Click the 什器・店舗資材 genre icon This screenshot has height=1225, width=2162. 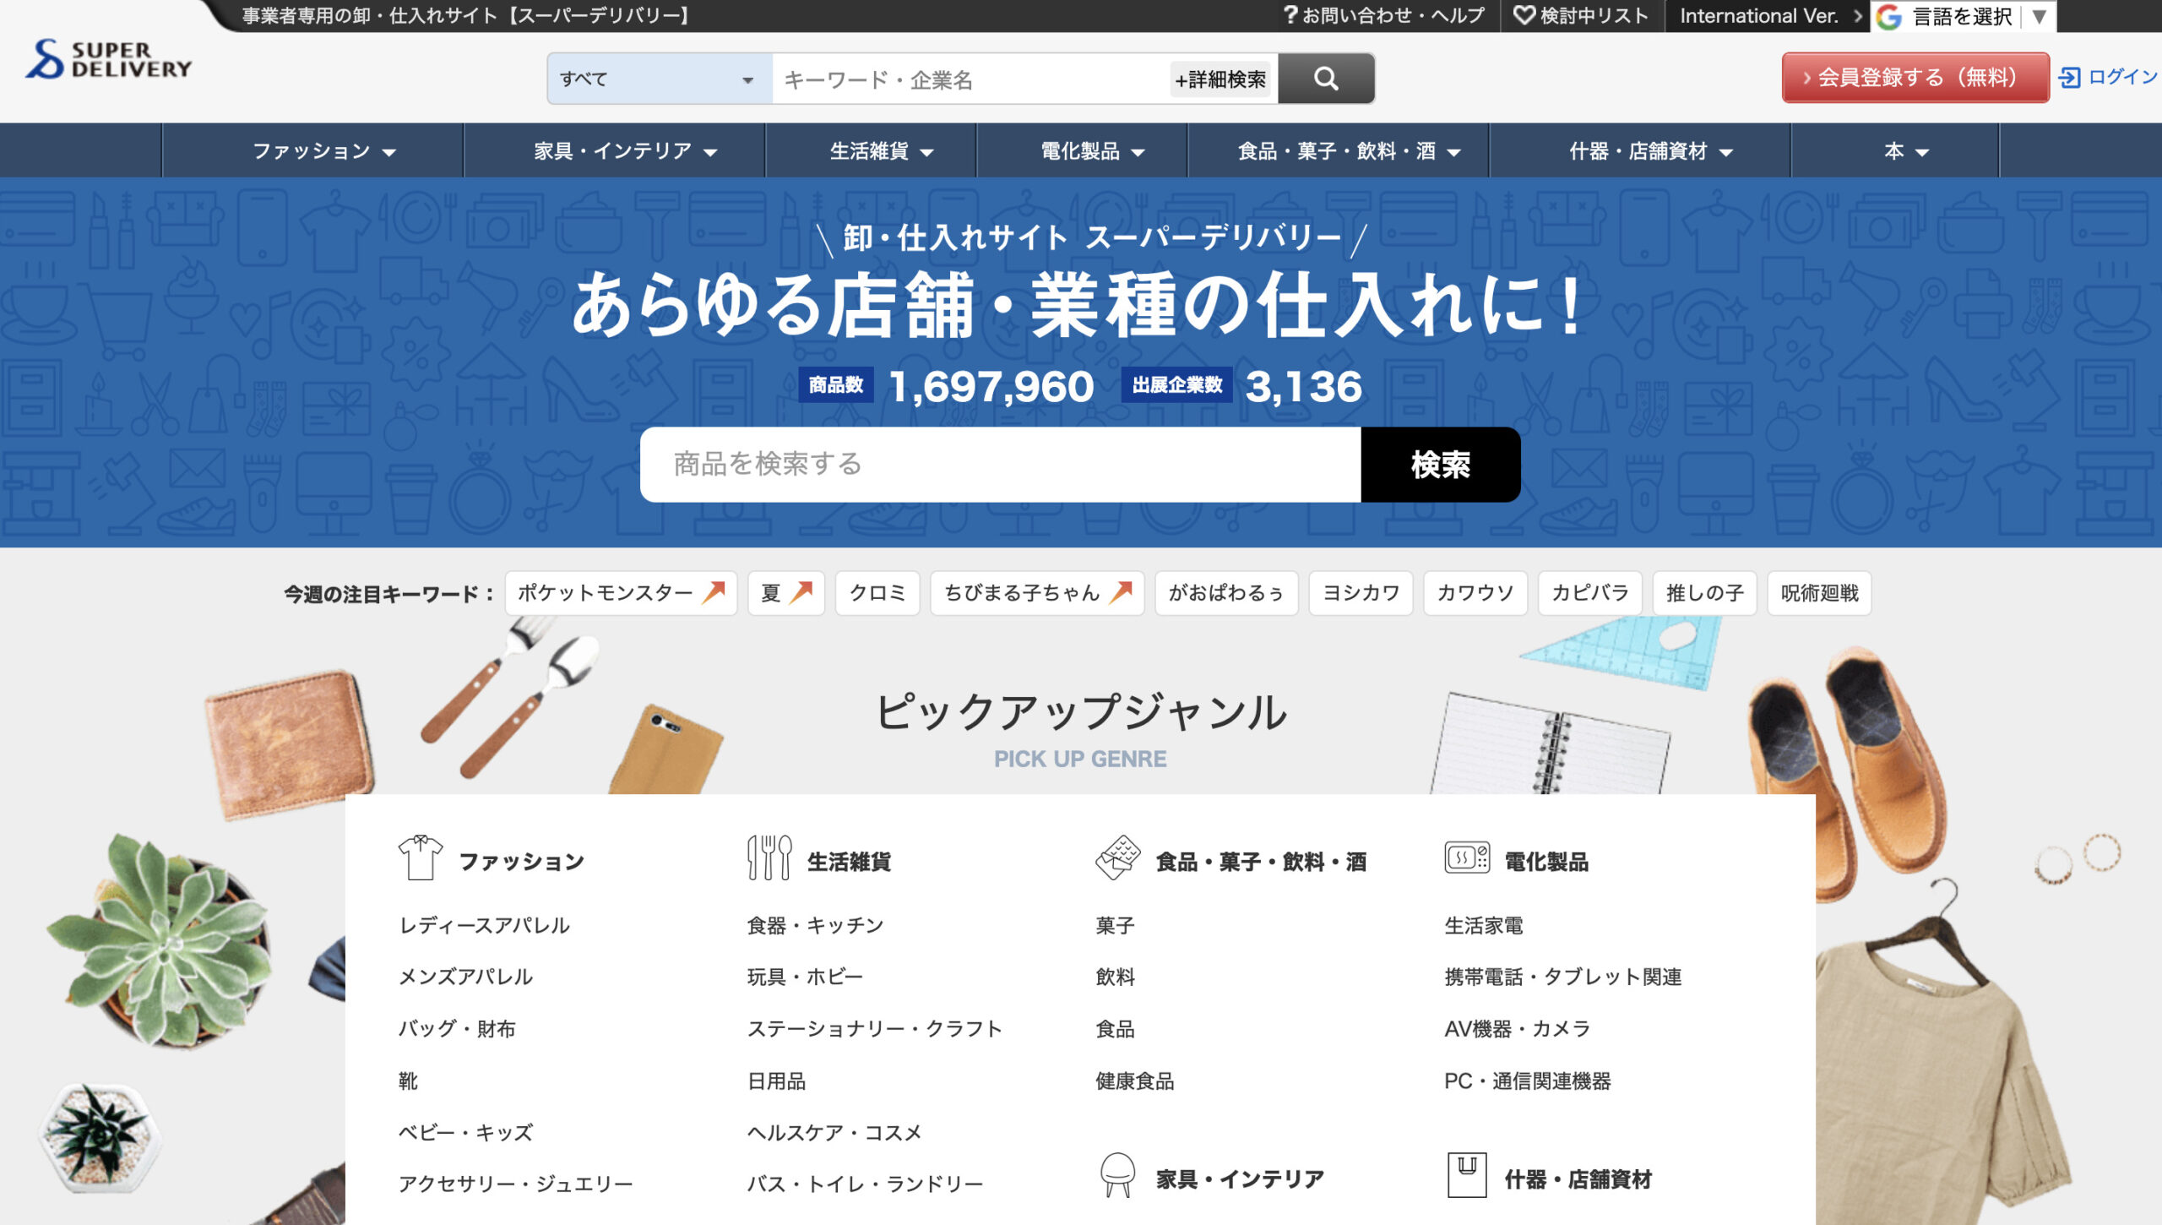1467,1175
